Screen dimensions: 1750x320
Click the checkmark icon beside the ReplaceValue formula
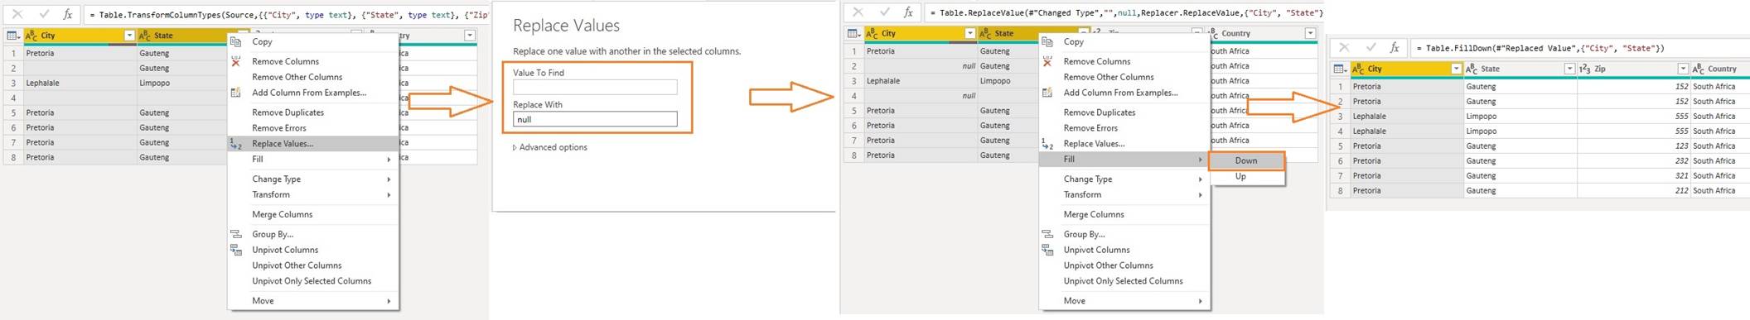coord(885,12)
